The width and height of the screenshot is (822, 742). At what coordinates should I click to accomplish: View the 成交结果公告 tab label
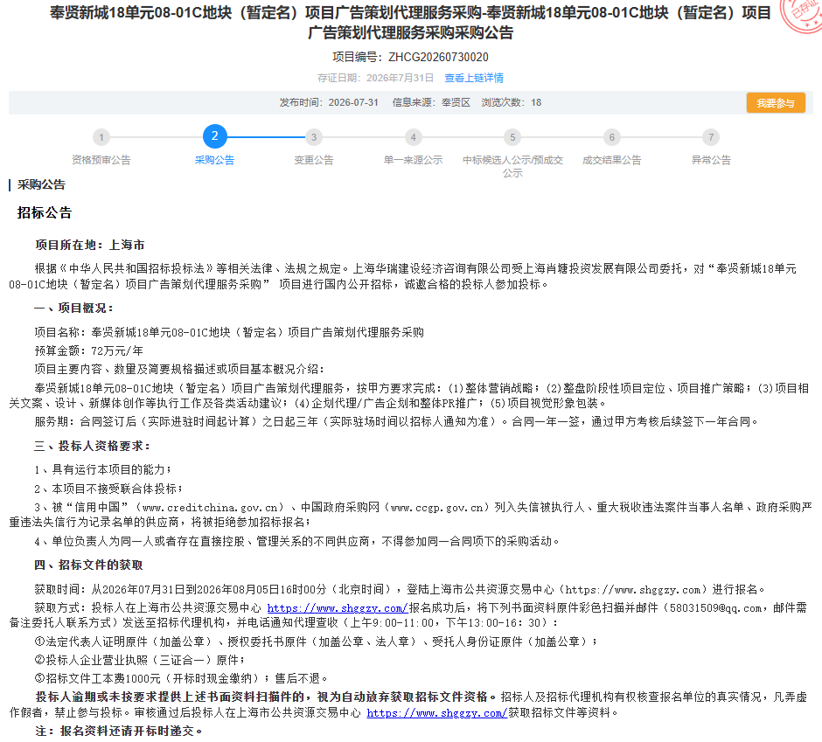click(x=612, y=160)
